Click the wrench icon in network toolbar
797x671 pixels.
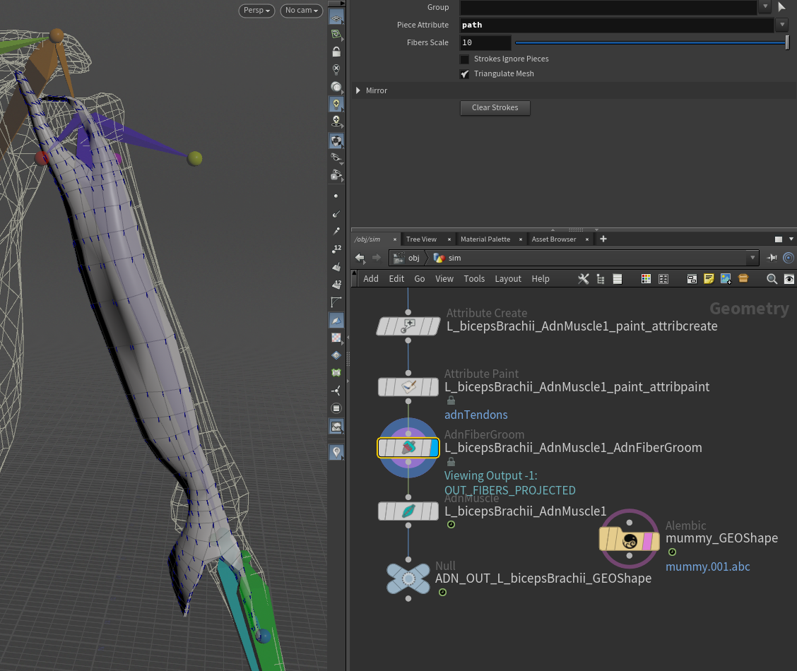[x=583, y=279]
